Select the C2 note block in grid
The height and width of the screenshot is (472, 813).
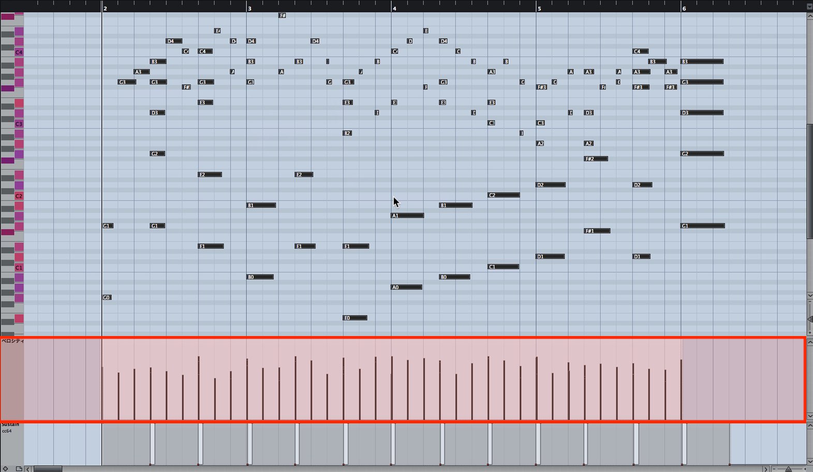504,195
